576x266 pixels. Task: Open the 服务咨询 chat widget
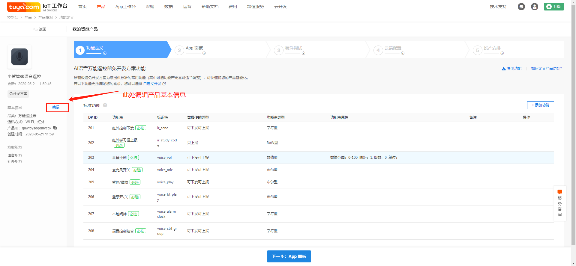[x=559, y=203]
